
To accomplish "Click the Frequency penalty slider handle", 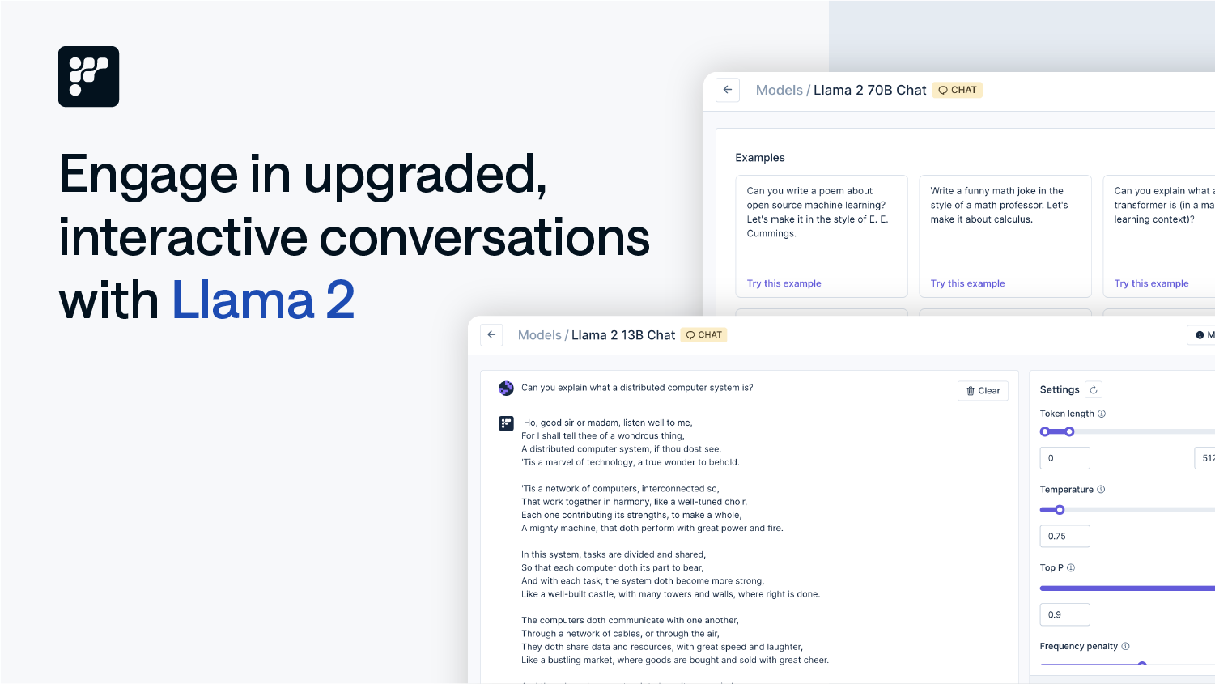I will pyautogui.click(x=1142, y=665).
